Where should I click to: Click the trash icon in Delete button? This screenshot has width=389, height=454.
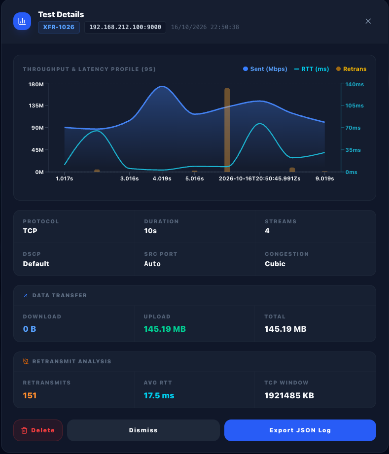(x=24, y=430)
